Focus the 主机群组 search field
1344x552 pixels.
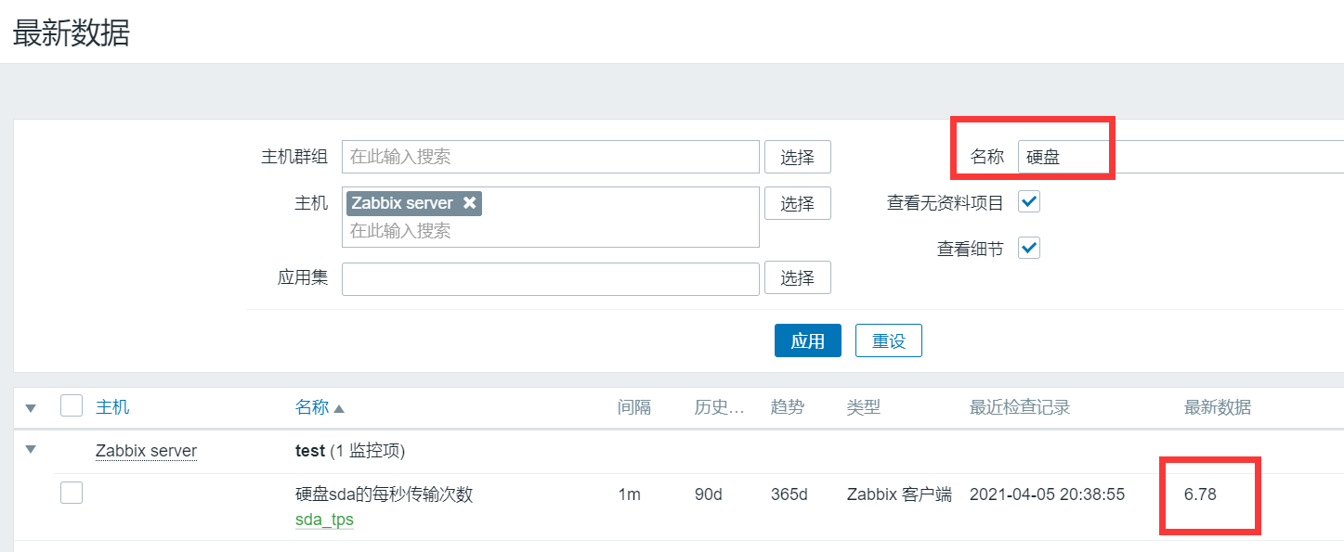point(550,157)
